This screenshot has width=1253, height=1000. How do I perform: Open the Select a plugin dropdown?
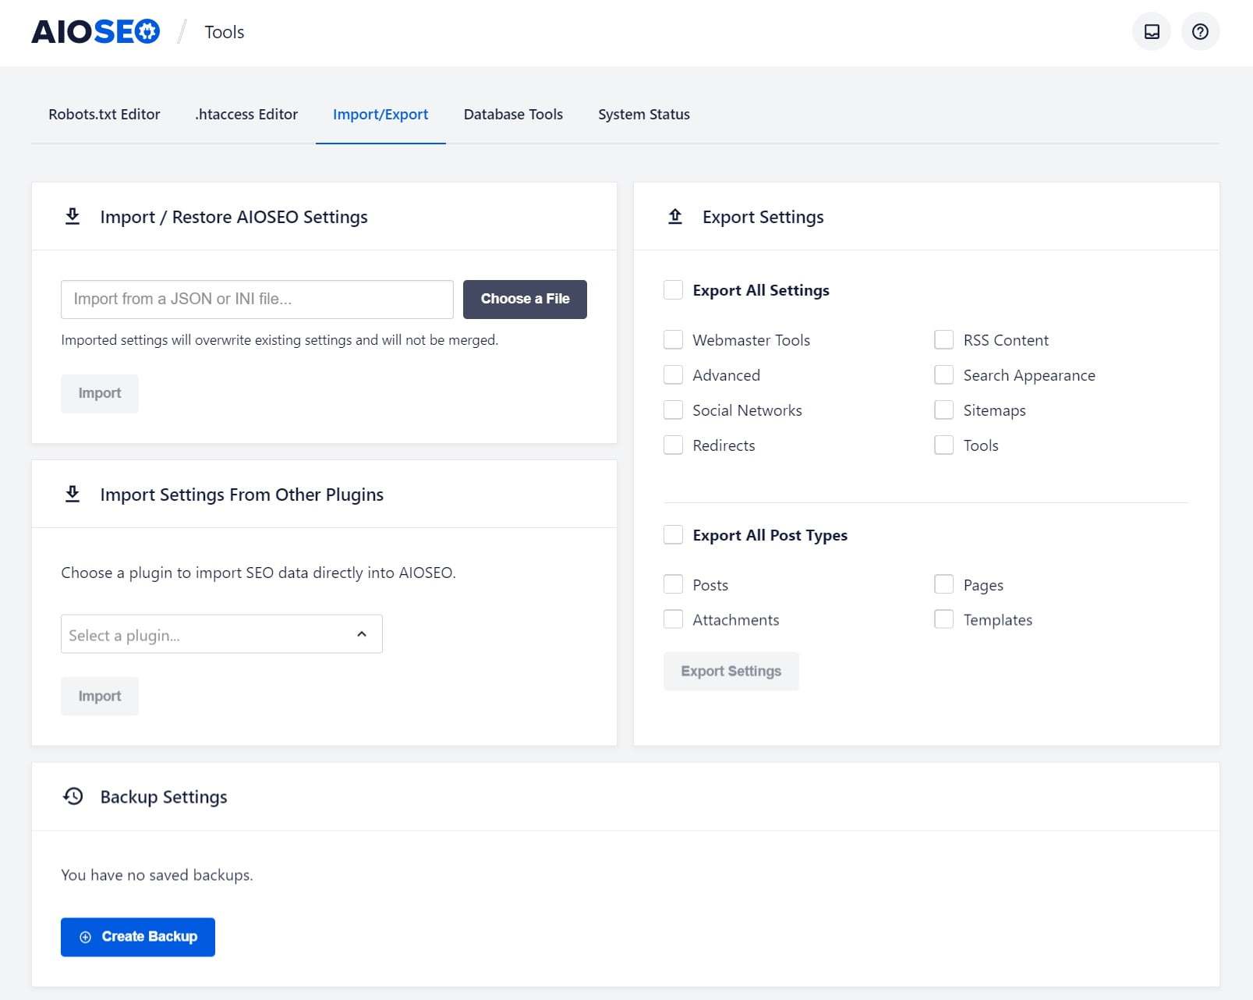(x=211, y=635)
